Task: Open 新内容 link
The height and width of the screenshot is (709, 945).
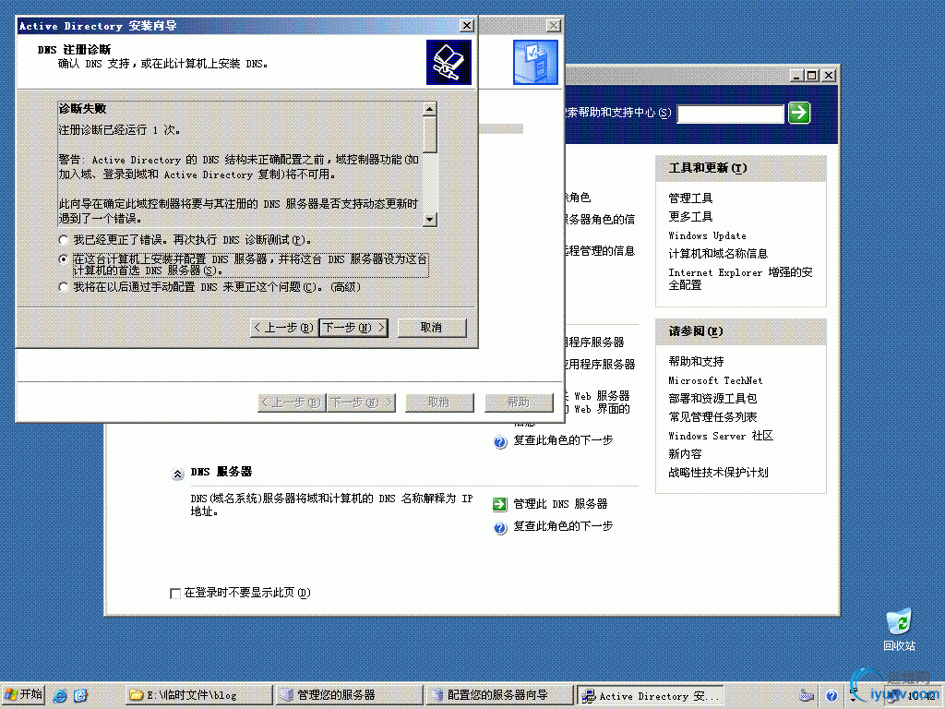Action: coord(686,454)
